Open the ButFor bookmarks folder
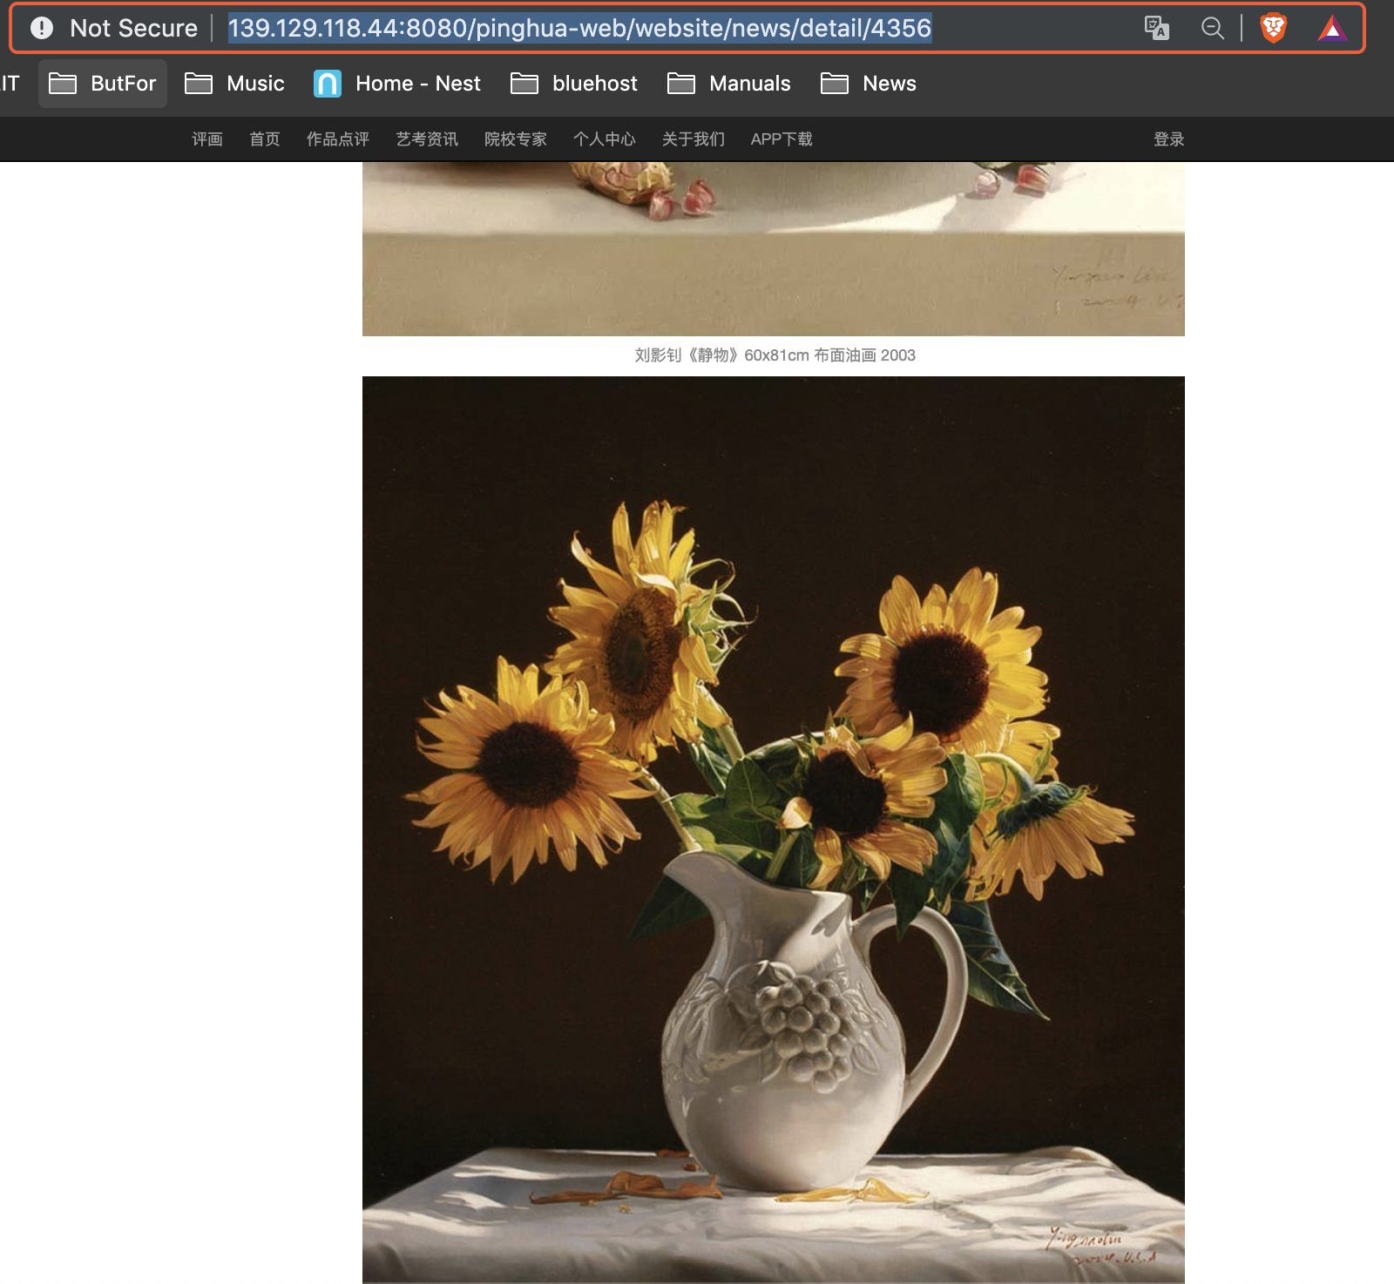Viewport: 1394px width, 1284px height. pos(103,84)
